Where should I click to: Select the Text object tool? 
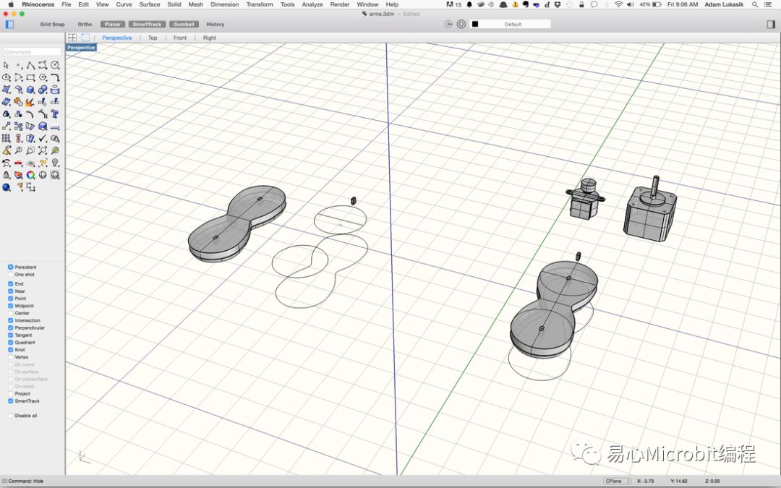(x=55, y=114)
